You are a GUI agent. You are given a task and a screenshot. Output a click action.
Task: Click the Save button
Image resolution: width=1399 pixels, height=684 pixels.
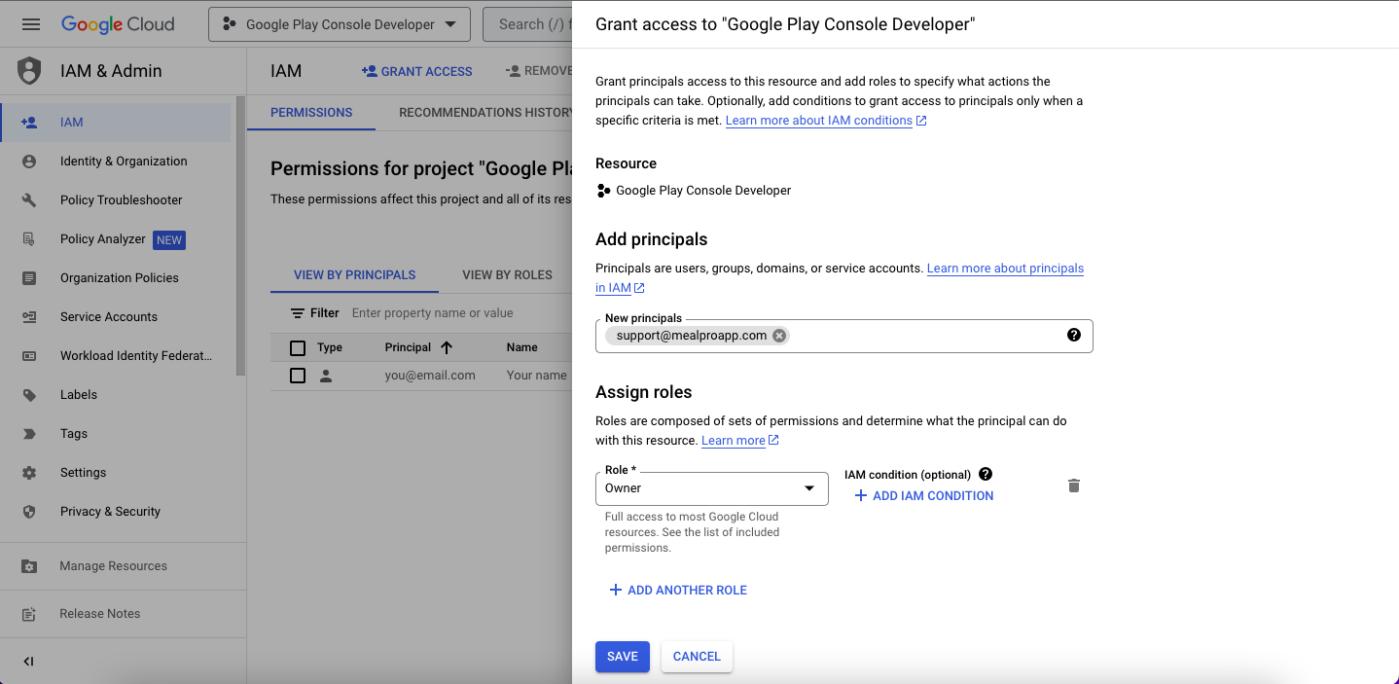(x=623, y=657)
